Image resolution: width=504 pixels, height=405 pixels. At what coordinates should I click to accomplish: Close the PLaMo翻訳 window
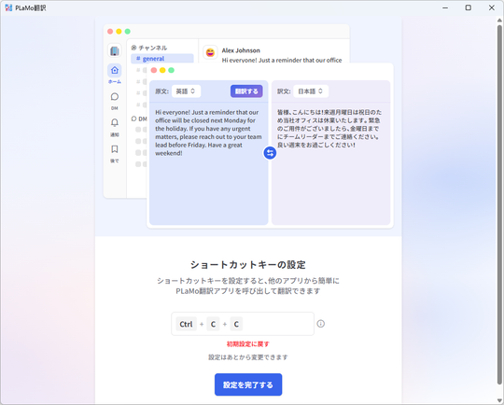[492, 7]
